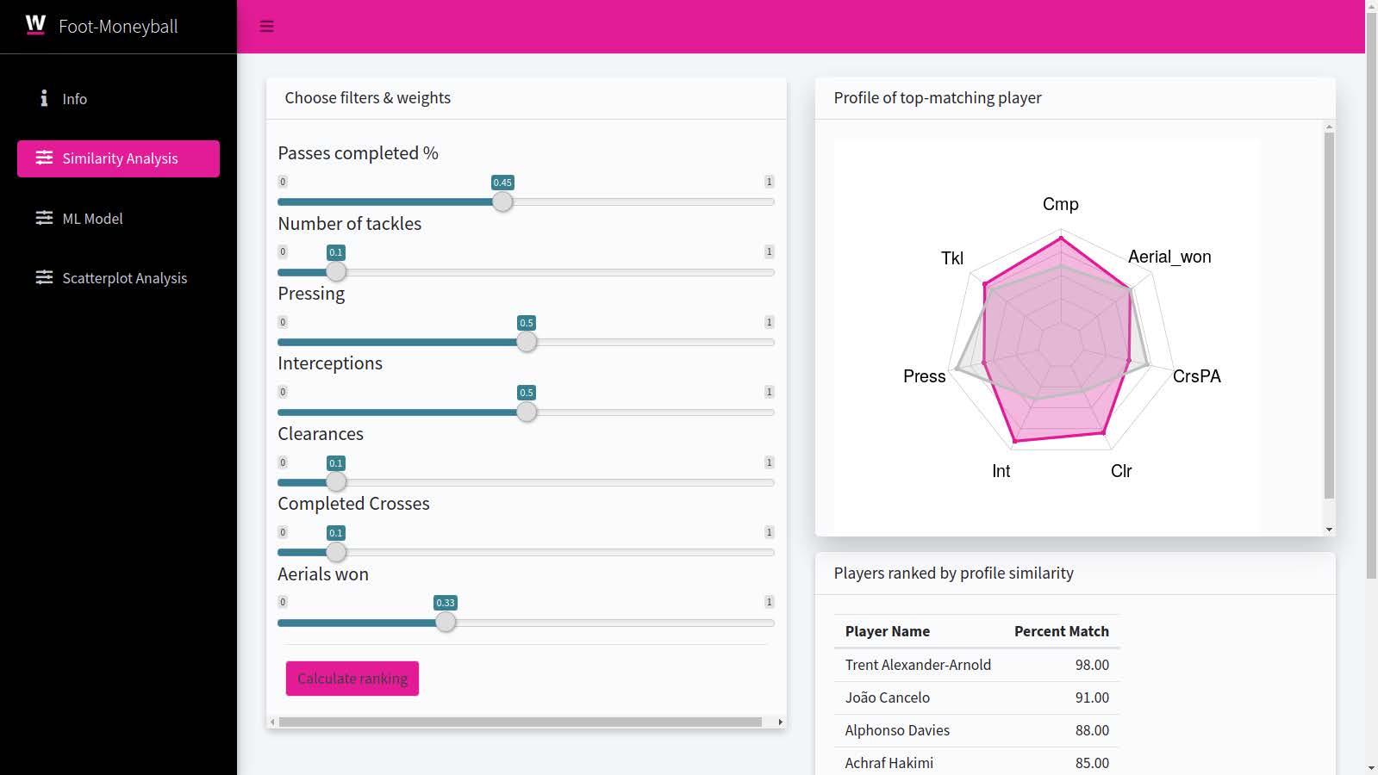Viewport: 1378px width, 775px height.
Task: Click the Interceptions slider handle
Action: coord(527,412)
